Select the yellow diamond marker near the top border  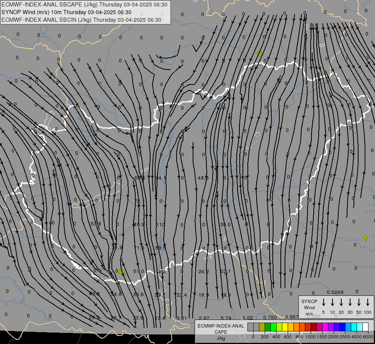point(259,54)
